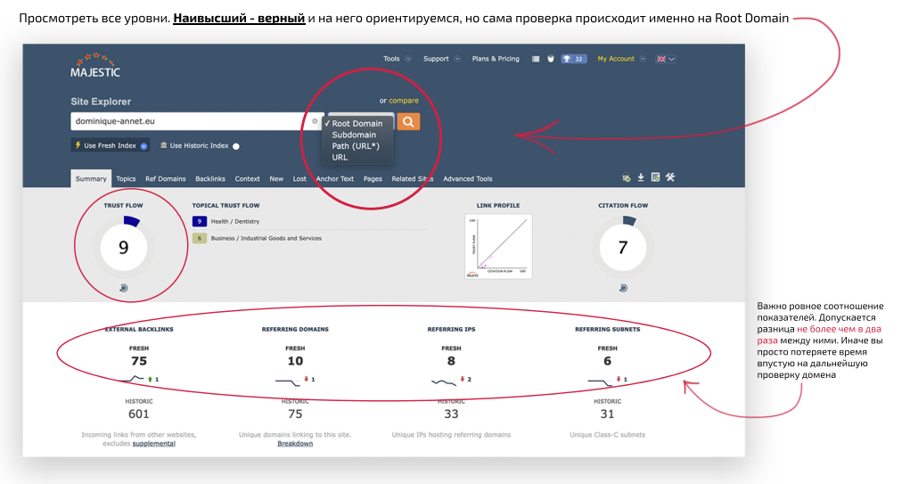Click the External Backlinks fresh trend sparkline

132,380
